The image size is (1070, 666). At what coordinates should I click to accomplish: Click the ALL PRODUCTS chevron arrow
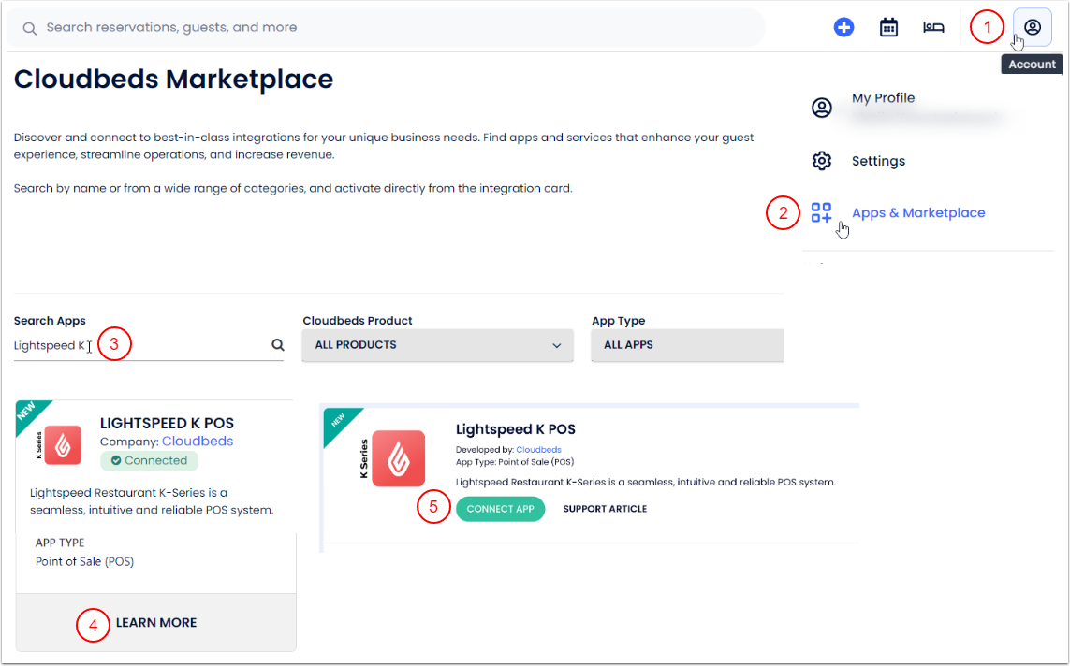[557, 345]
